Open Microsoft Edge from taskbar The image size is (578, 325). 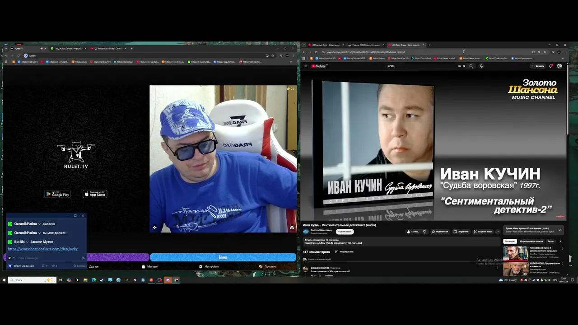tap(93, 280)
